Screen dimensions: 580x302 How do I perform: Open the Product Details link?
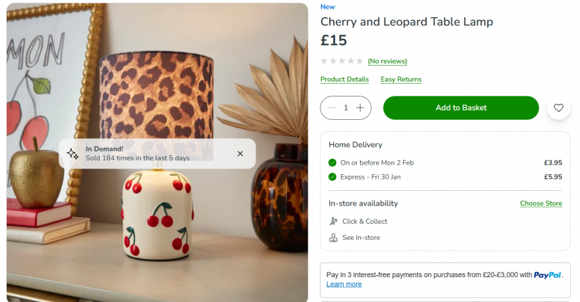[x=344, y=79]
